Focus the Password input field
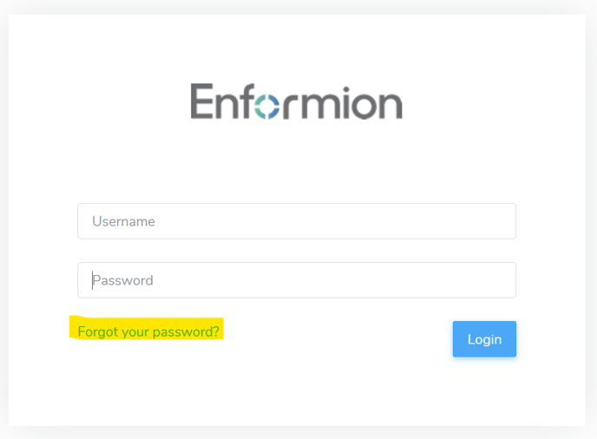The width and height of the screenshot is (597, 439). point(297,280)
